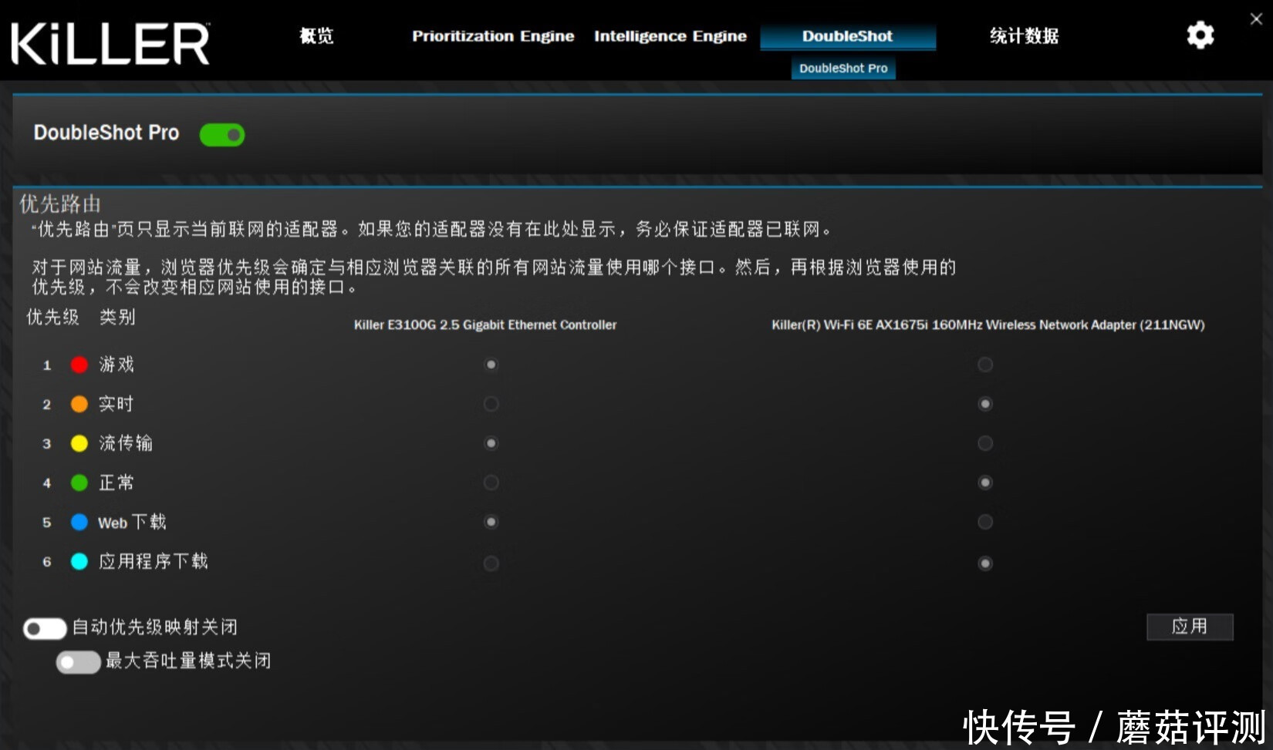Select the DoubleShot tab
Image resolution: width=1273 pixels, height=750 pixels.
[848, 36]
